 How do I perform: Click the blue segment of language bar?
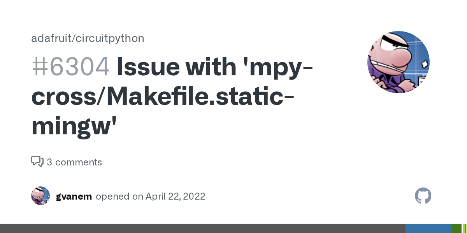[x=428, y=228]
